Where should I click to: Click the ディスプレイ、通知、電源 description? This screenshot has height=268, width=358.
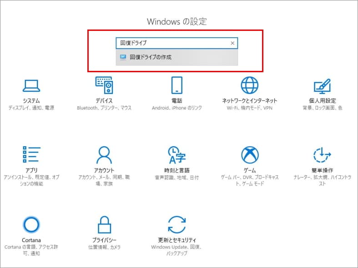tap(31, 108)
